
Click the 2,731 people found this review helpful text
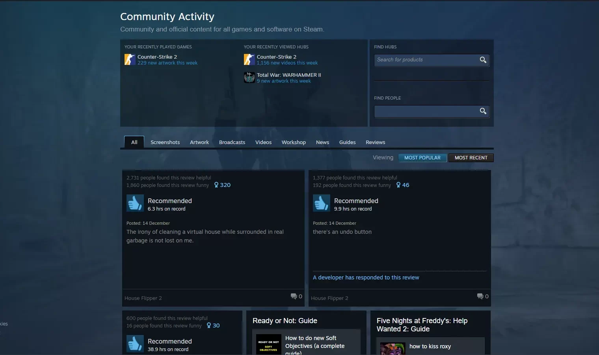[169, 178]
